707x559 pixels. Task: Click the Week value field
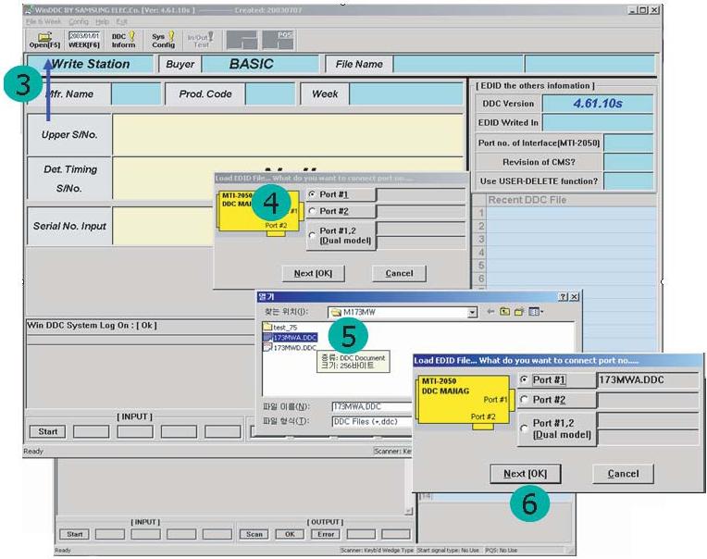tap(406, 94)
